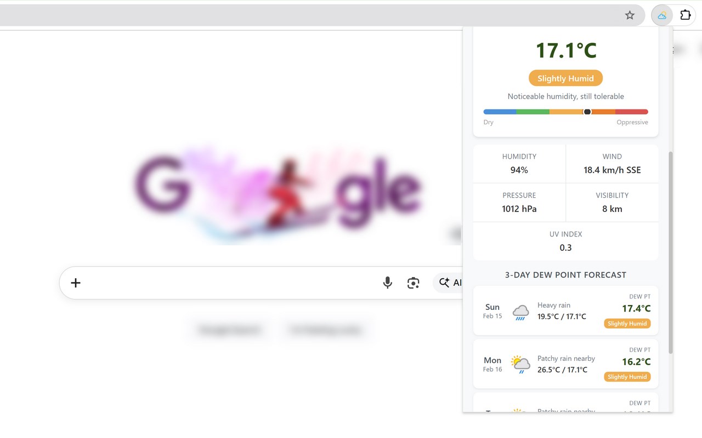The width and height of the screenshot is (702, 438).
Task: Start voice search with the microphone icon
Action: [387, 283]
